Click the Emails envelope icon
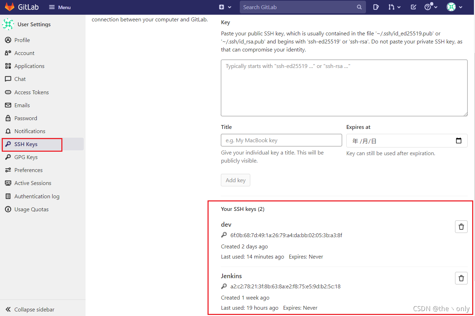This screenshot has height=316, width=475. pos(8,105)
